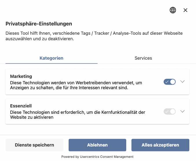Click the Marketing category heading
The width and height of the screenshot is (196, 161).
pos(21,76)
